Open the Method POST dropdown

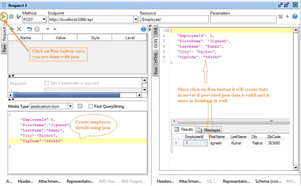point(34,19)
